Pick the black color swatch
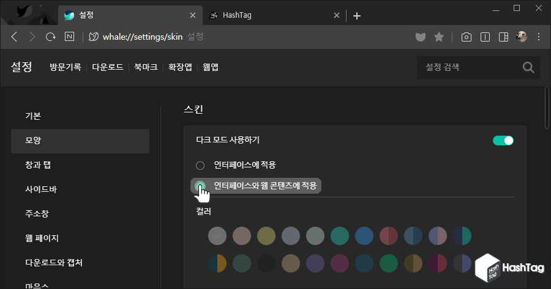 pyautogui.click(x=266, y=263)
